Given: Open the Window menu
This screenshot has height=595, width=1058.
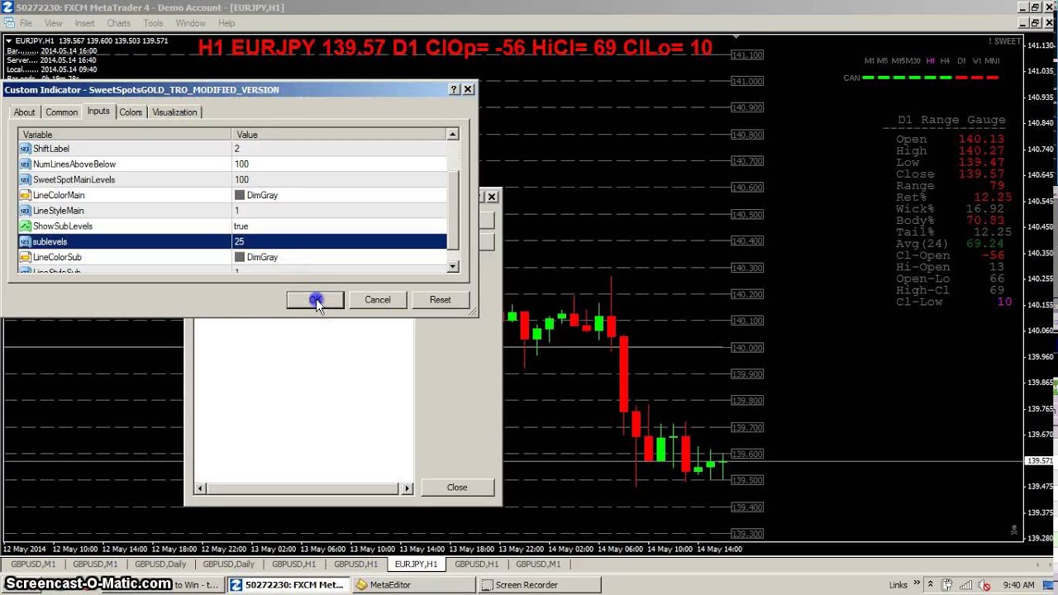Looking at the screenshot, I should pyautogui.click(x=190, y=23).
